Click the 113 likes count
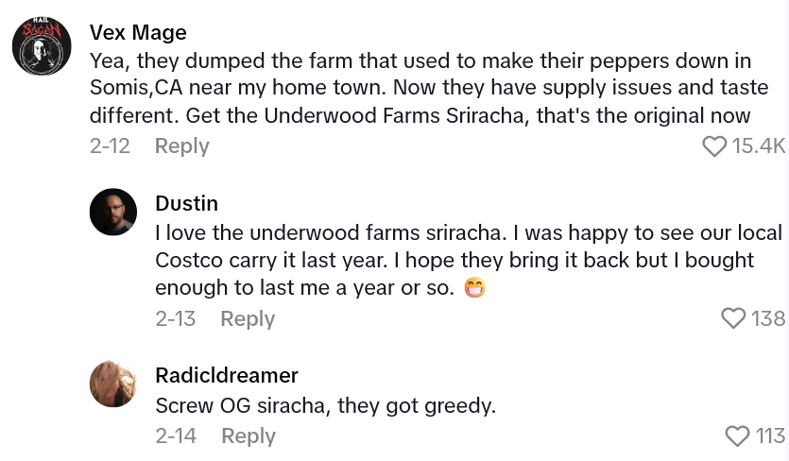This screenshot has height=461, width=789. click(770, 435)
